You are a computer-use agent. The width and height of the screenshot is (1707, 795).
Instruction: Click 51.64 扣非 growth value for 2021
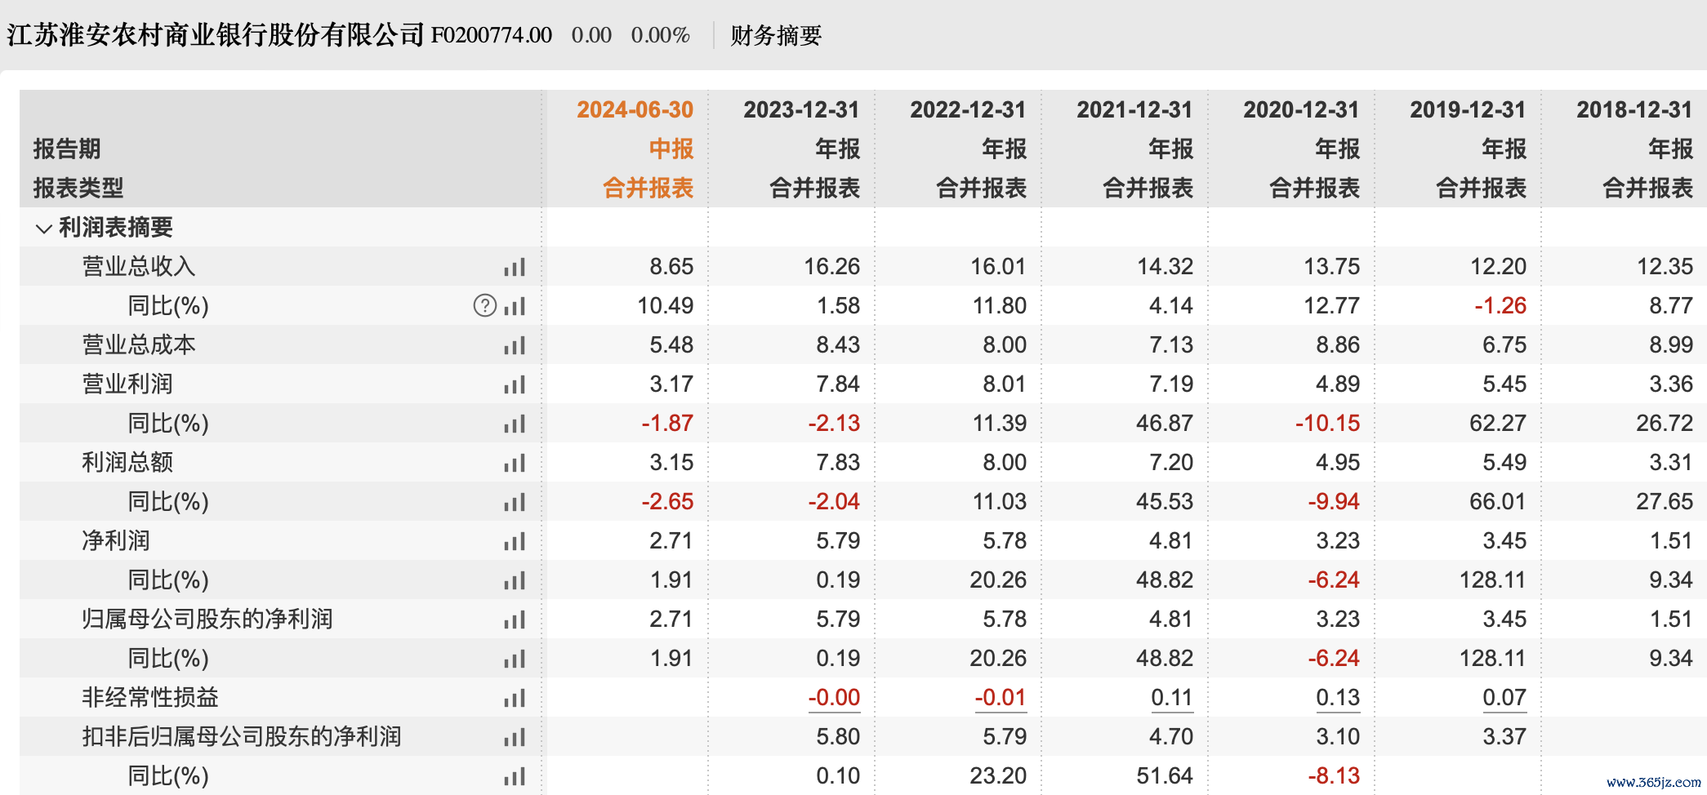pyautogui.click(x=1165, y=776)
